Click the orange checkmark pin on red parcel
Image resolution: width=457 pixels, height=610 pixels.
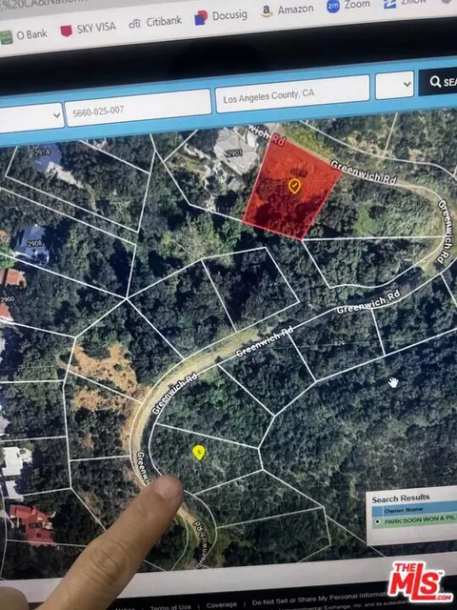point(294,187)
